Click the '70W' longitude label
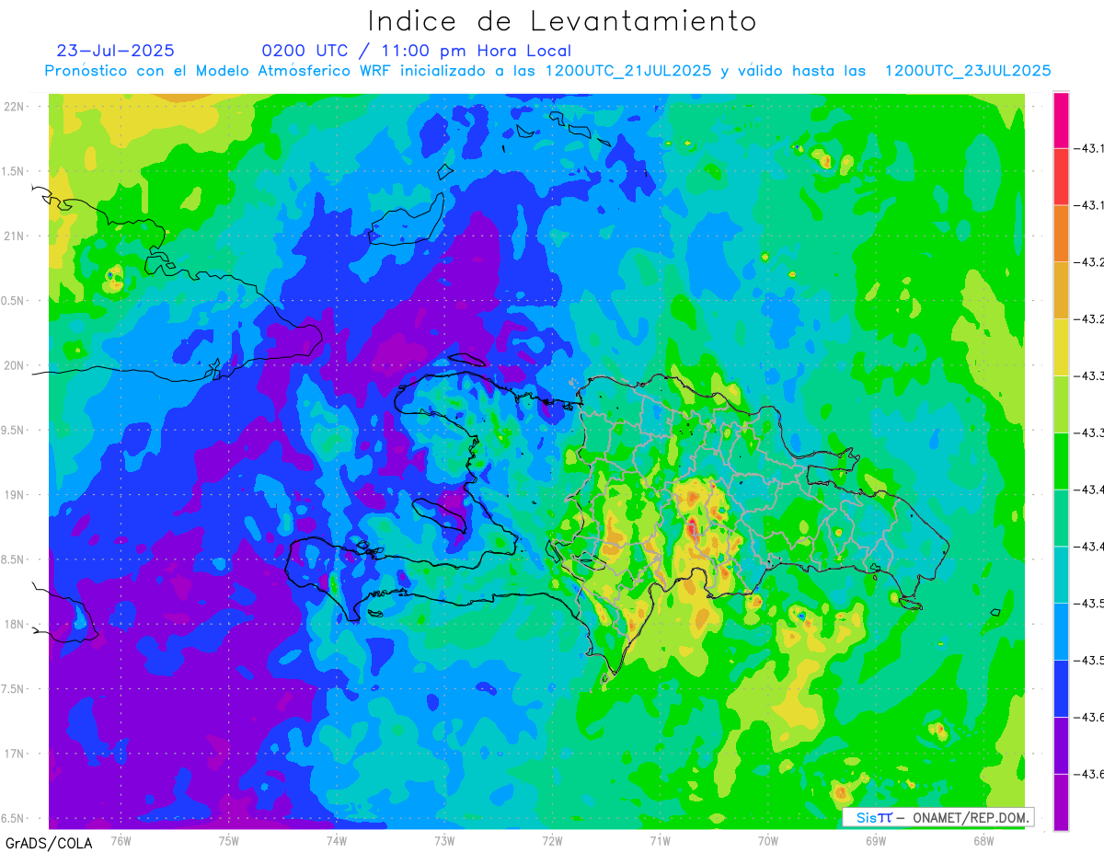1104x853 pixels. pyautogui.click(x=767, y=840)
